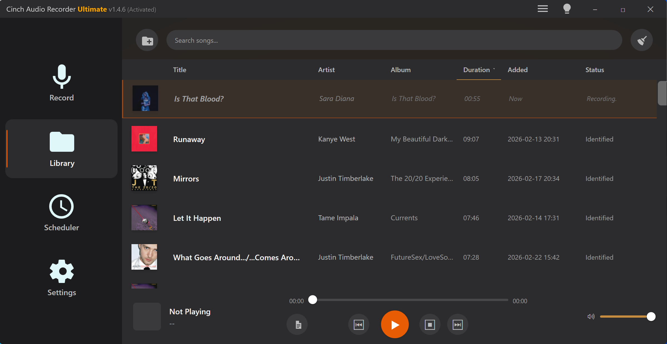Open the Record section
This screenshot has height=344, width=667.
[61, 83]
